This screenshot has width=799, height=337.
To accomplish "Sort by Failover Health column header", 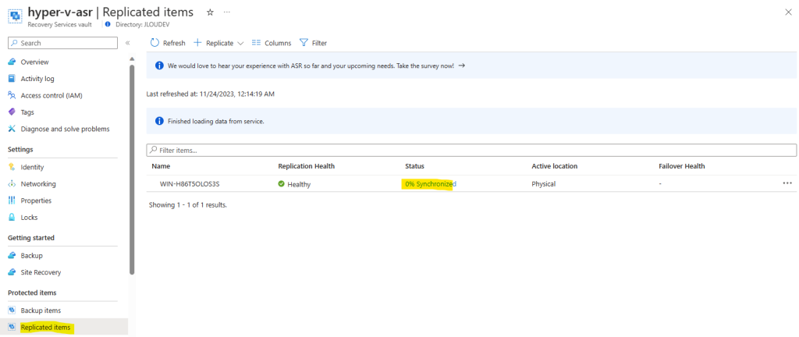I will [682, 166].
